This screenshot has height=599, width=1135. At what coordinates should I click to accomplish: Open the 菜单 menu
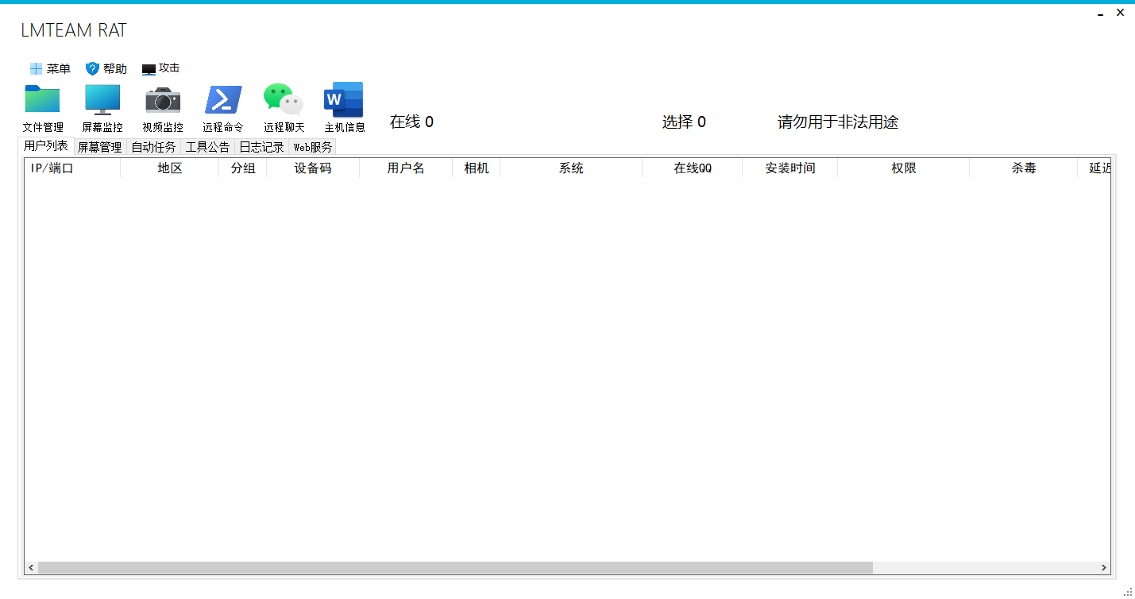pyautogui.click(x=50, y=69)
